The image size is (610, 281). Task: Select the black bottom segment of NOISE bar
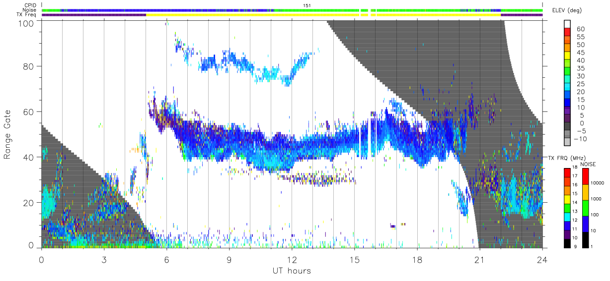(x=586, y=239)
